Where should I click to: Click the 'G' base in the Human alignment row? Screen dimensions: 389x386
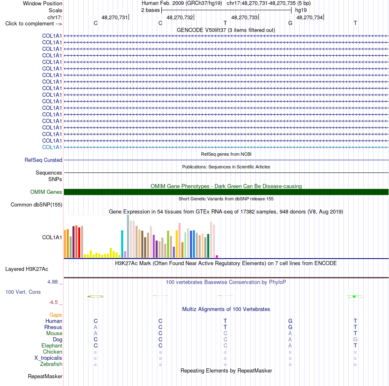click(x=290, y=321)
